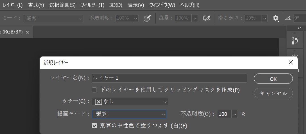Image resolution: width=306 pixels, height=134 pixels.
Task: Open the カラー なし dropdown
Action: tap(130, 102)
